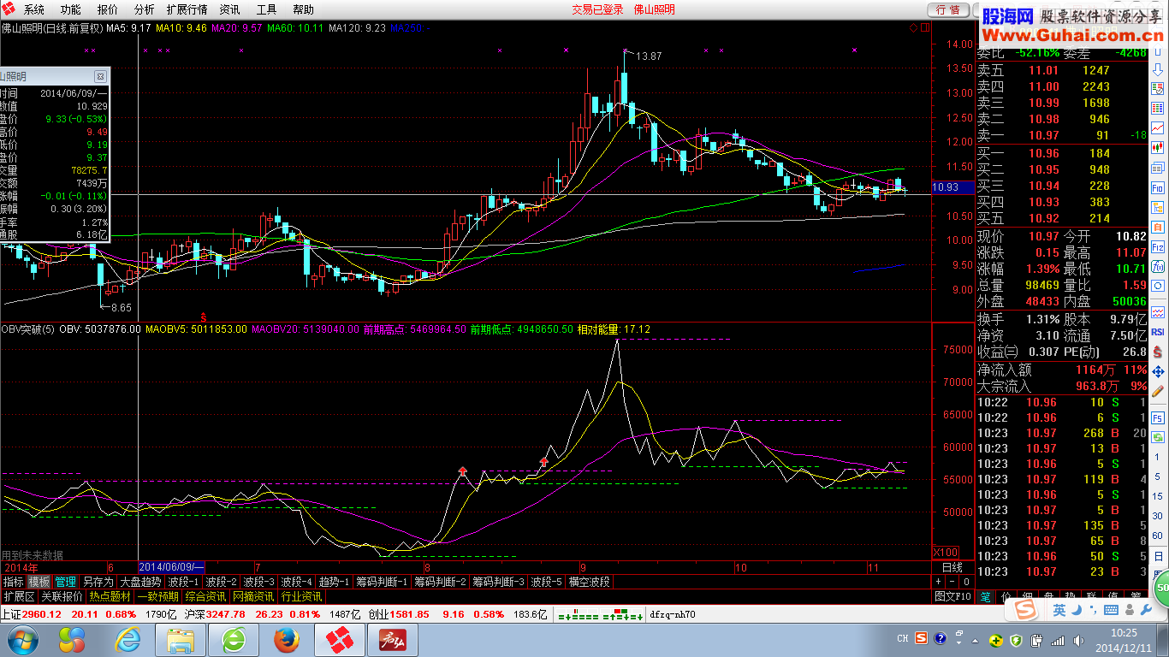Image resolution: width=1169 pixels, height=657 pixels.
Task: Open the 报价 menu
Action: (x=108, y=9)
